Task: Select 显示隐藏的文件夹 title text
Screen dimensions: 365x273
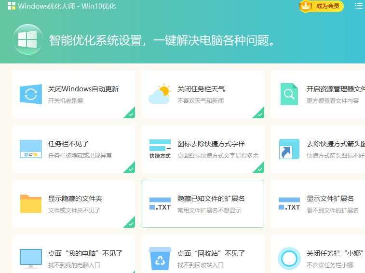Action: [75, 199]
